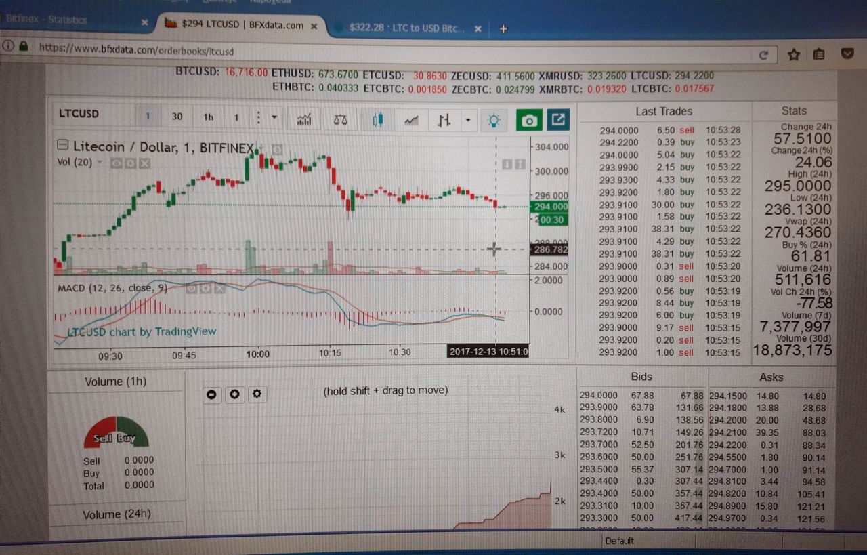Open the chart ideas lightbulb
Image resolution: width=867 pixels, height=555 pixels.
pos(494,121)
